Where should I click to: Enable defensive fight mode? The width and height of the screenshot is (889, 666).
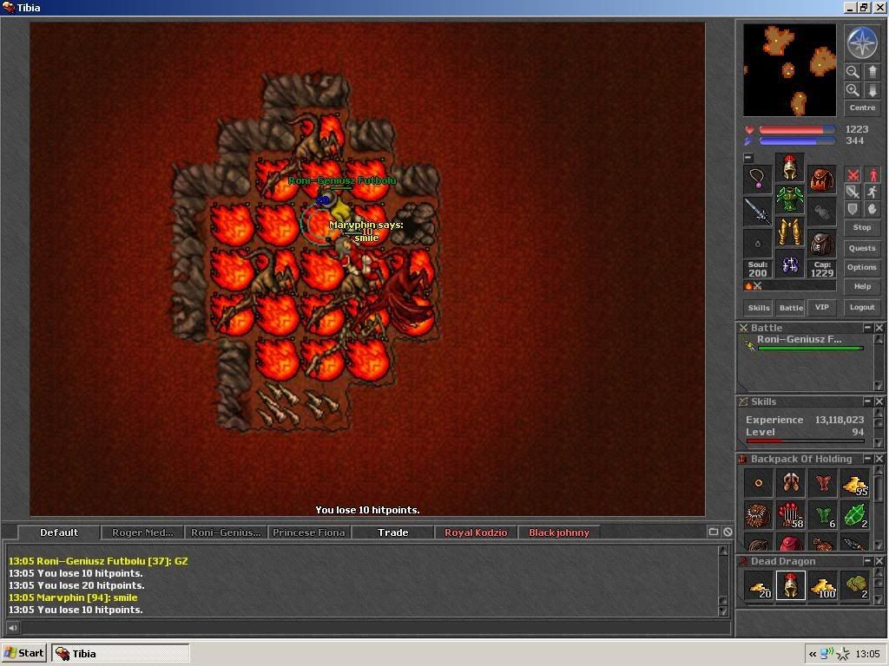click(853, 209)
